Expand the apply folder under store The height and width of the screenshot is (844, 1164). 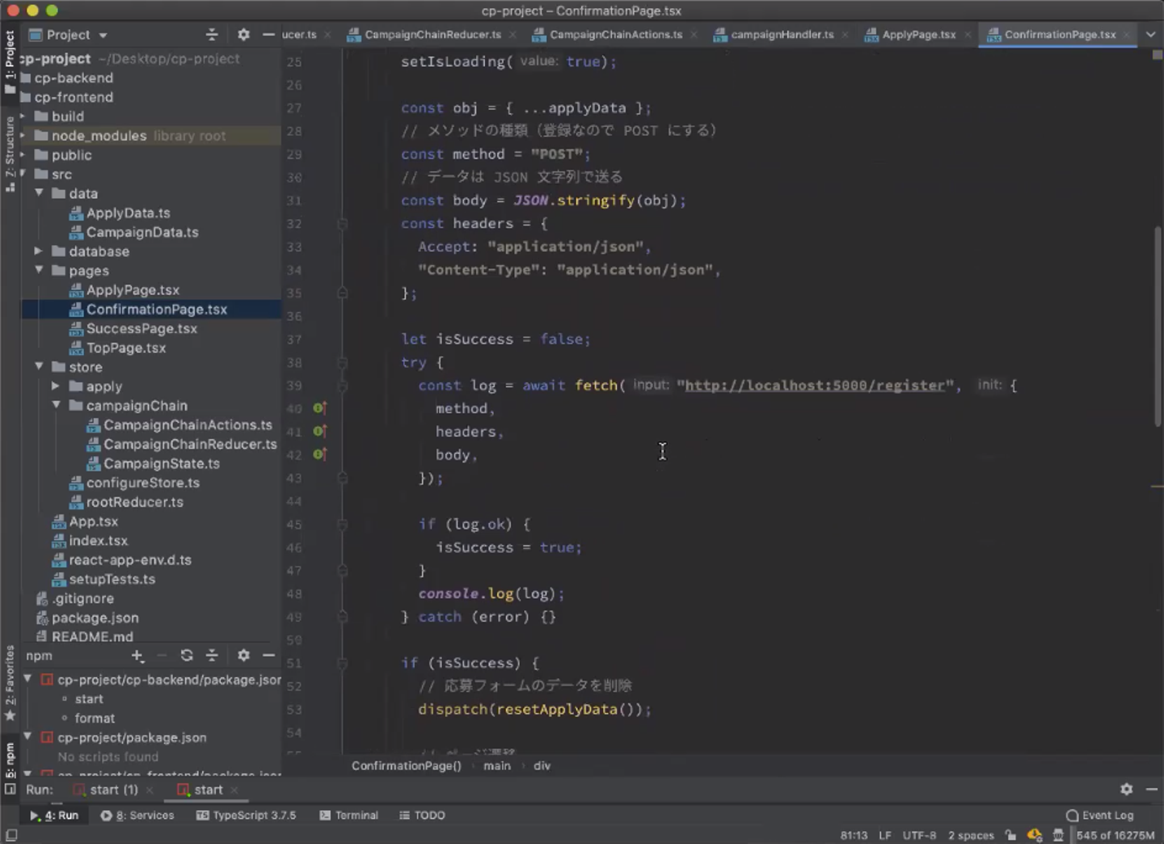coord(56,386)
